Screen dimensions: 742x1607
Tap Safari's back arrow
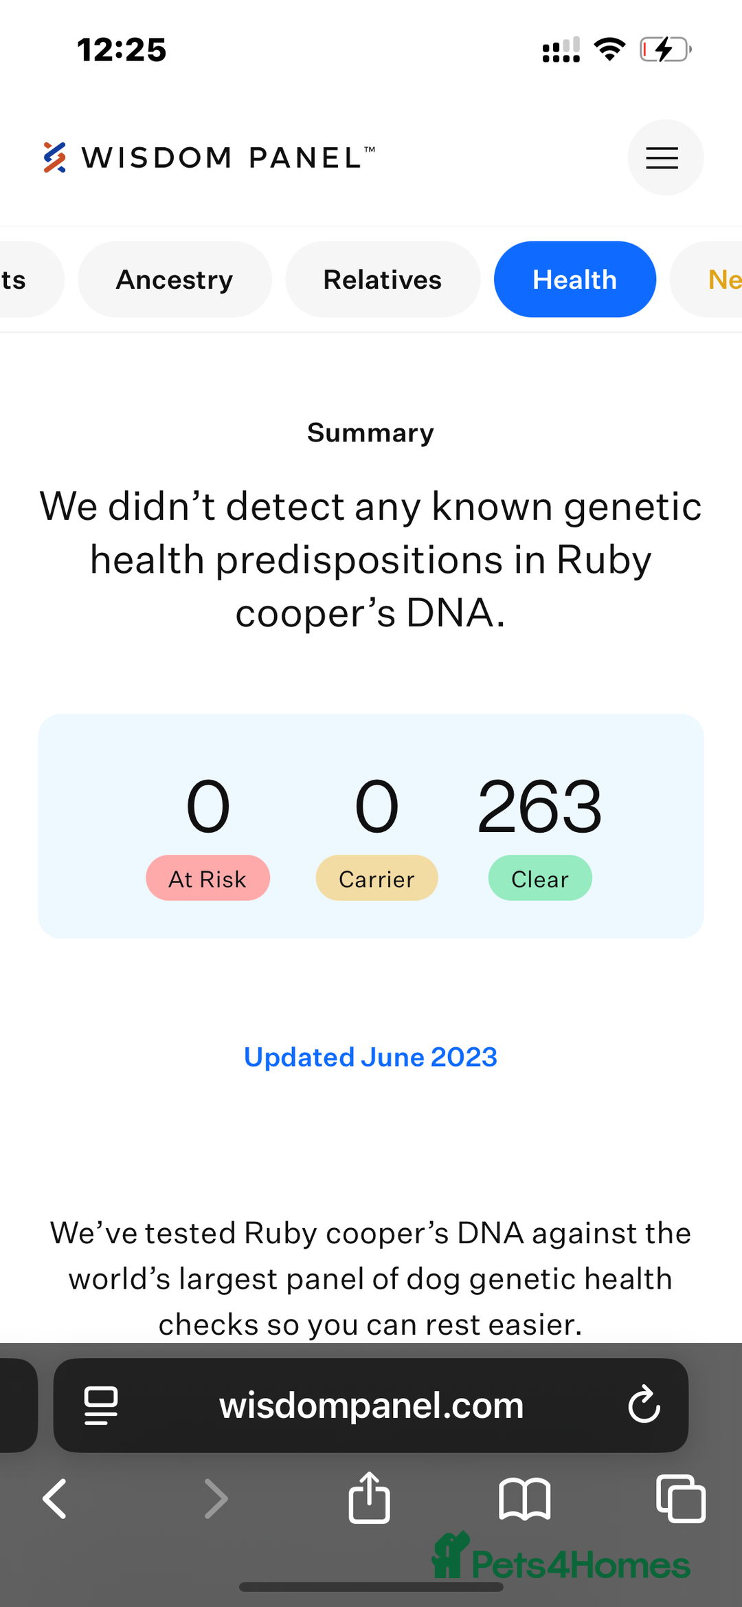[x=55, y=1498]
